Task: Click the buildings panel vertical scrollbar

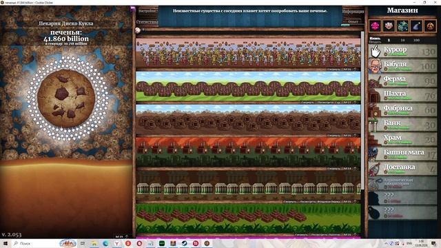Action: tap(362, 110)
